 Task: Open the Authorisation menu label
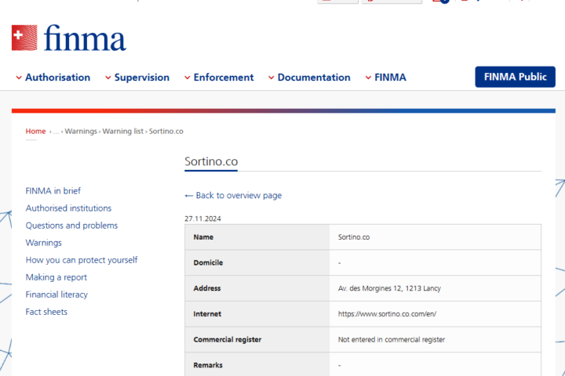tap(57, 78)
